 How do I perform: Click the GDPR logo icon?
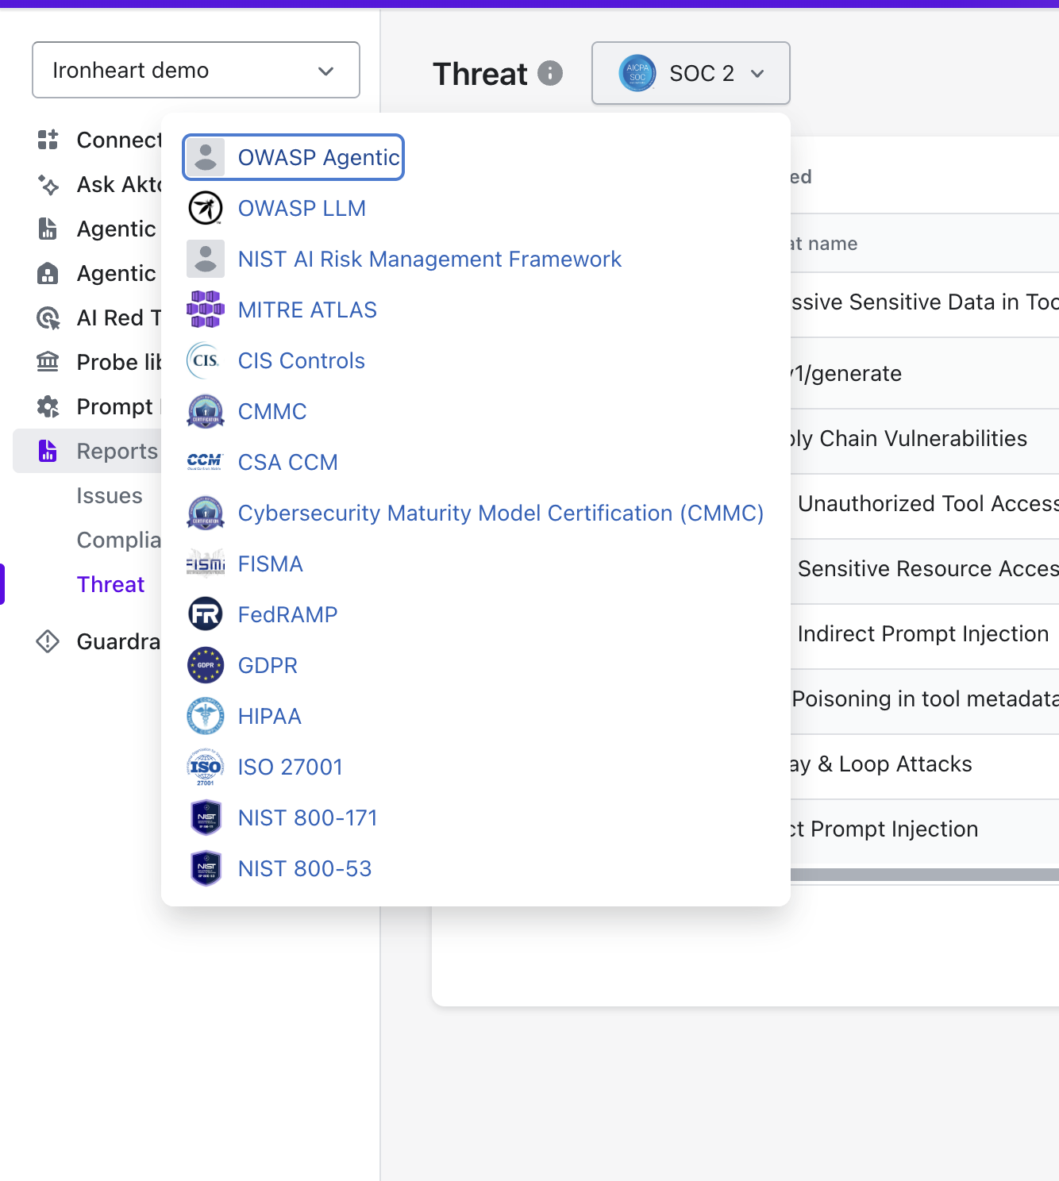pyautogui.click(x=206, y=665)
